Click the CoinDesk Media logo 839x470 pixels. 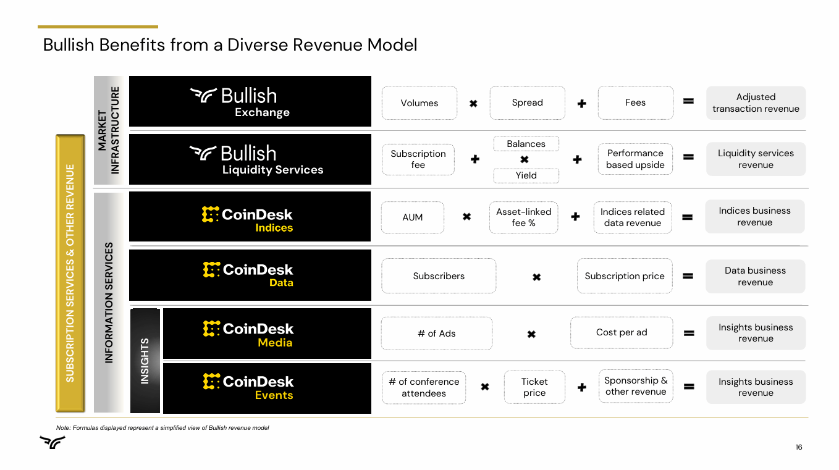click(x=266, y=334)
